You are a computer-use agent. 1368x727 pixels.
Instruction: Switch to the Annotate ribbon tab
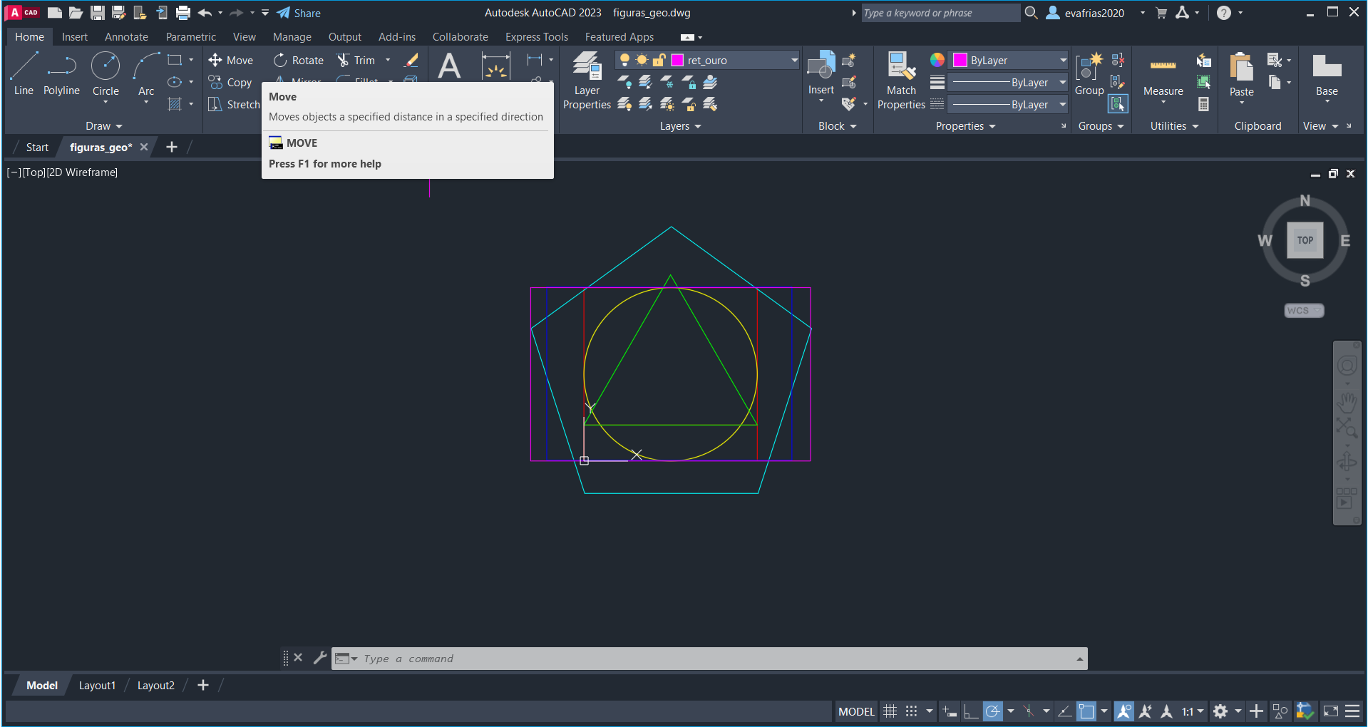[x=126, y=37]
